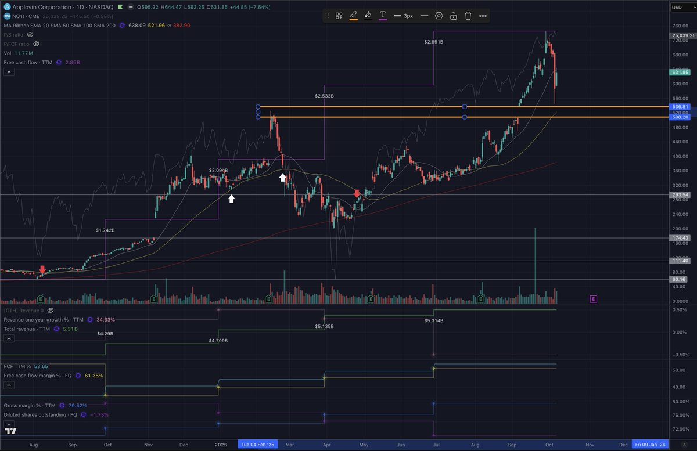Click the earnings E marker near August
The image size is (697, 451).
coord(41,298)
